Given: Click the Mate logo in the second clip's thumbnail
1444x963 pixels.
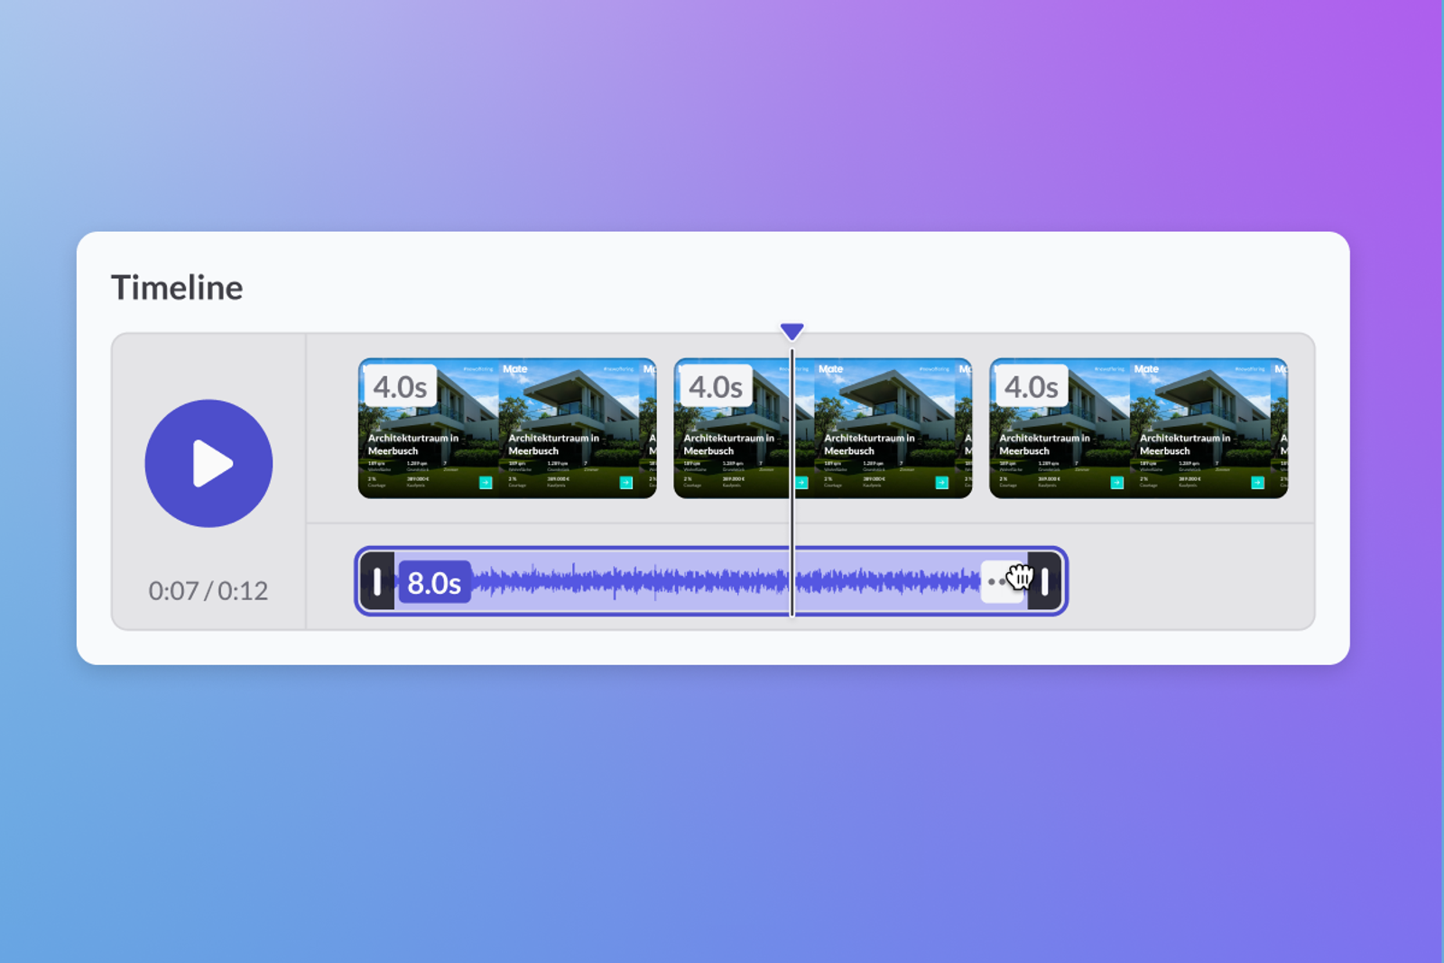Looking at the screenshot, I should click(830, 368).
